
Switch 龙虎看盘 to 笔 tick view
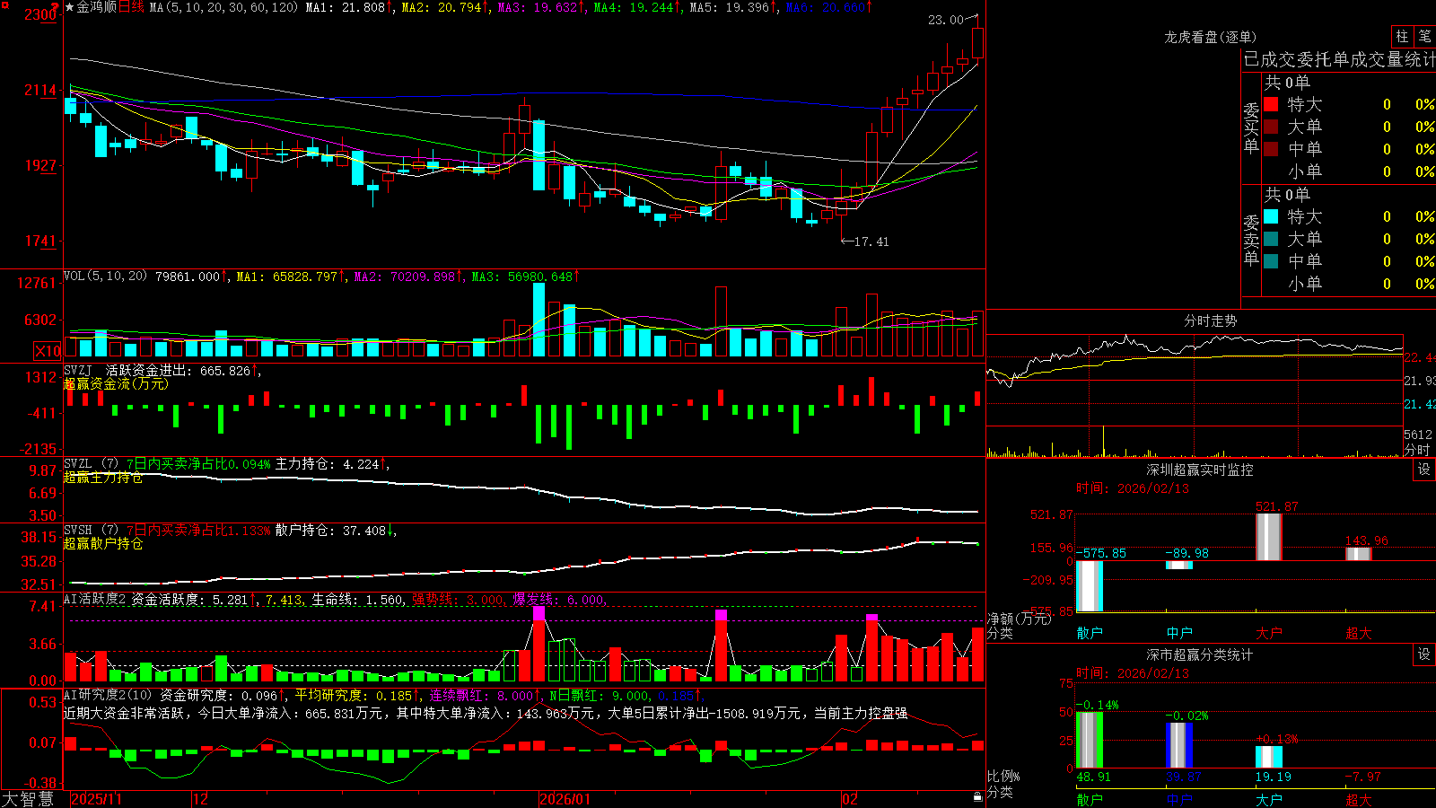[1425, 37]
